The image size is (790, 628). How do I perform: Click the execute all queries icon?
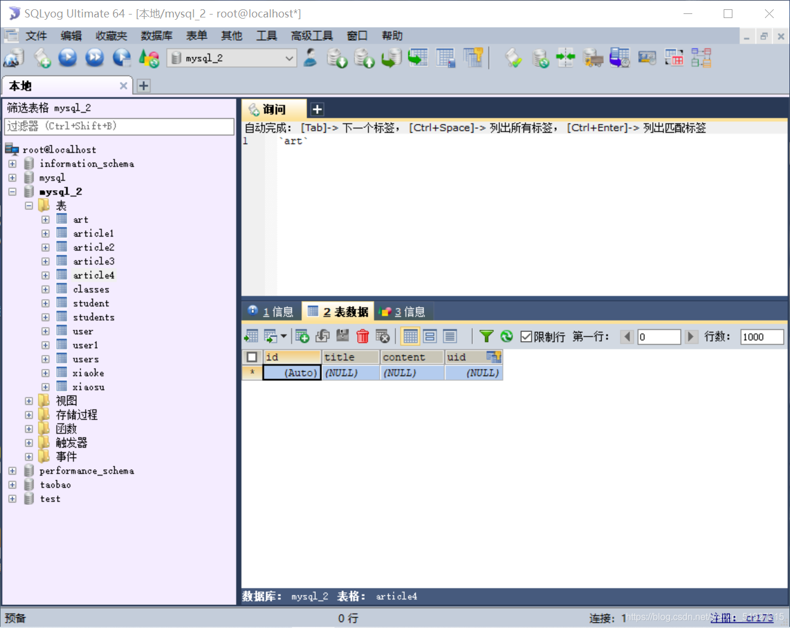pos(94,58)
